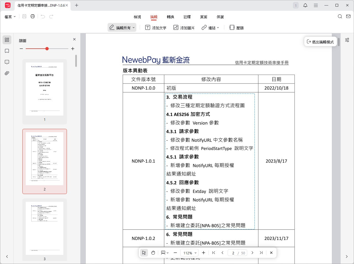Image resolution: width=354 pixels, height=264 pixels.
Task: Open the comments panel icon
Action: [x=7, y=62]
